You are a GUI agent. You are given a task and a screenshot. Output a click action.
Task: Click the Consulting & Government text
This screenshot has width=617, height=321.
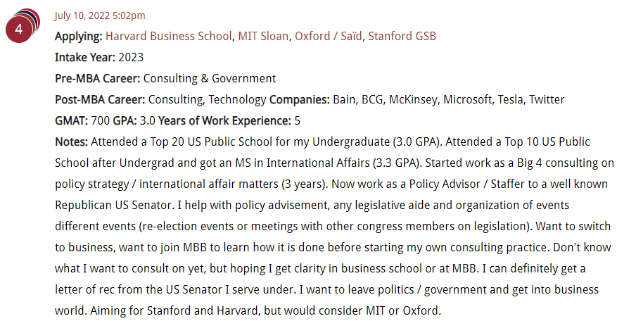[210, 78]
